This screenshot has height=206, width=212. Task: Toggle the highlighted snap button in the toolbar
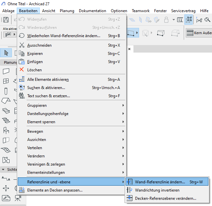[x=189, y=20]
